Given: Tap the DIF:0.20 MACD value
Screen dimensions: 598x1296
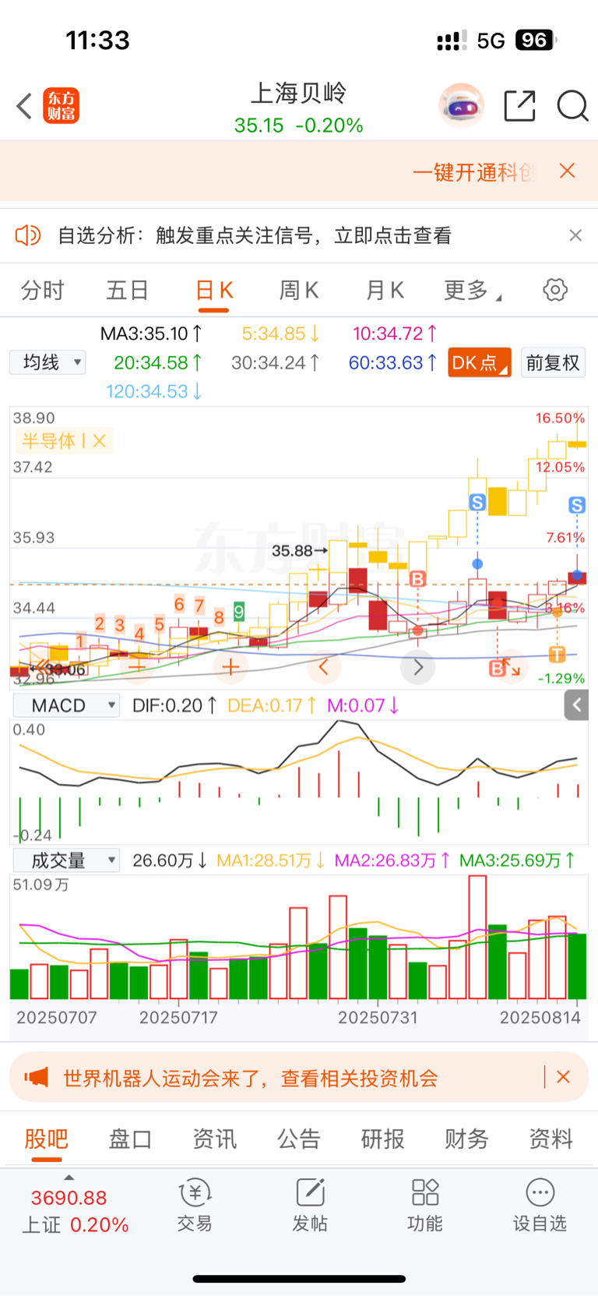Looking at the screenshot, I should tap(174, 705).
